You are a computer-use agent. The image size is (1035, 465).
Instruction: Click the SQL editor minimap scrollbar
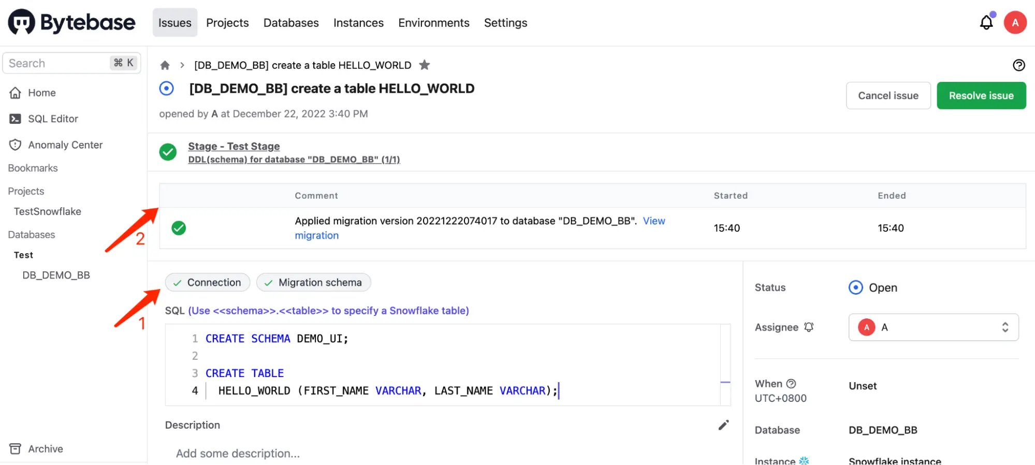tap(725, 365)
